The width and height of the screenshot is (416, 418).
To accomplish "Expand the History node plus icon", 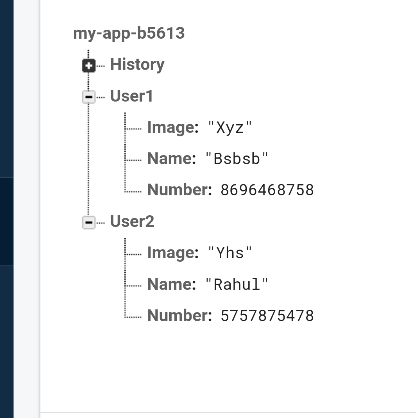I will (x=89, y=66).
